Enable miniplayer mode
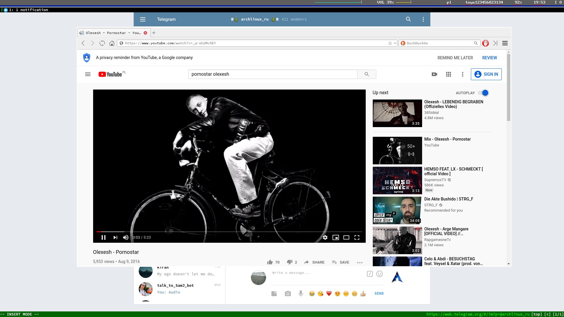 pos(336,237)
